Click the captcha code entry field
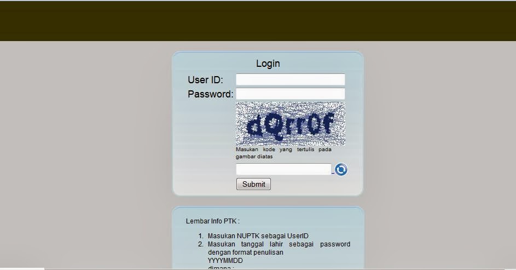Image resolution: width=516 pixels, height=270 pixels. tap(283, 169)
